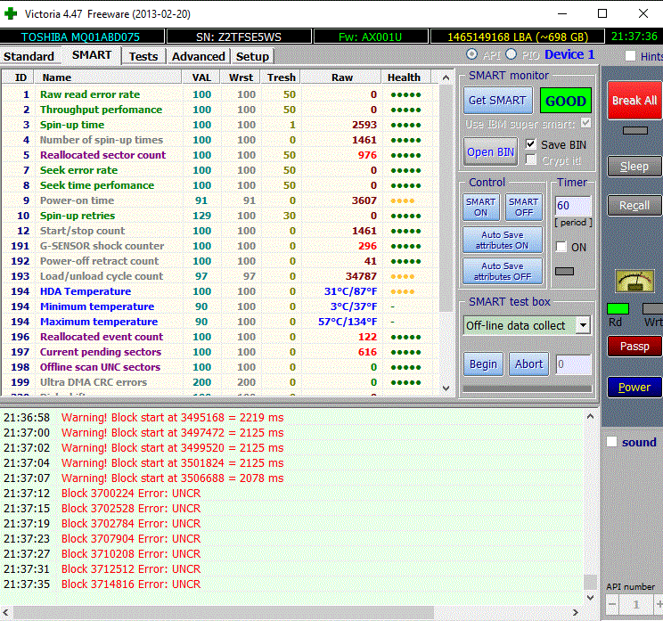Enable the Timer ON checkbox
This screenshot has width=663, height=621.
click(561, 247)
